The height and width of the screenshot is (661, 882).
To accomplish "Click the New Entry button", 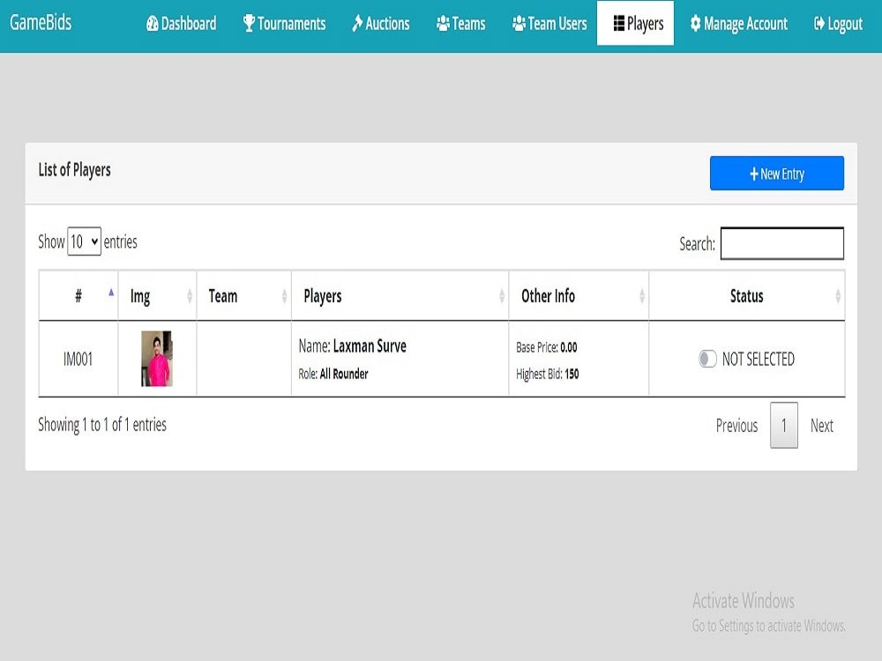I will 777,173.
